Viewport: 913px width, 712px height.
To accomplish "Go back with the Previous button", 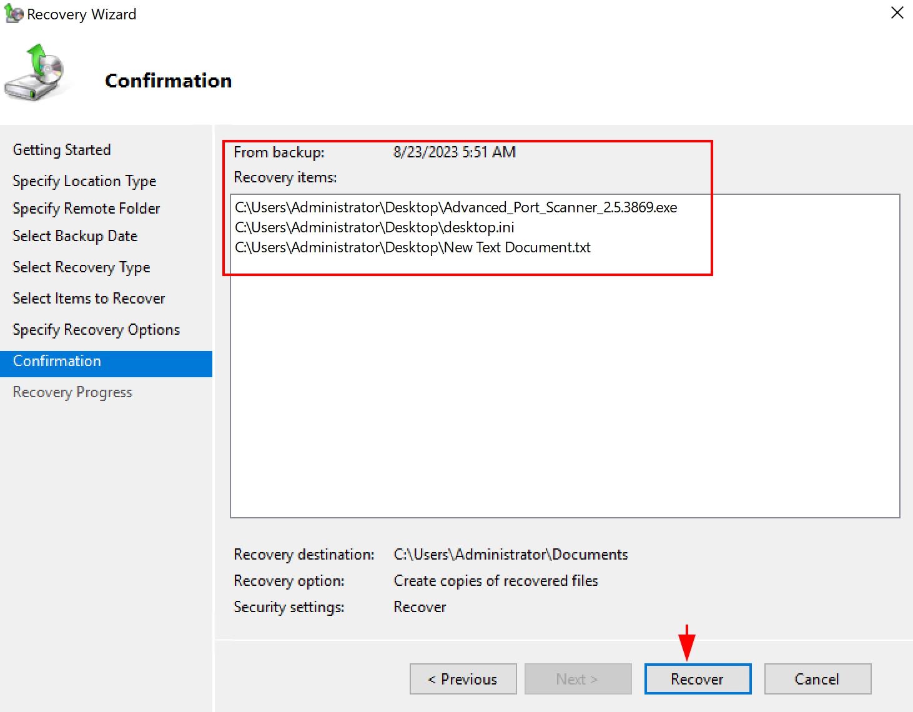I will pos(463,679).
